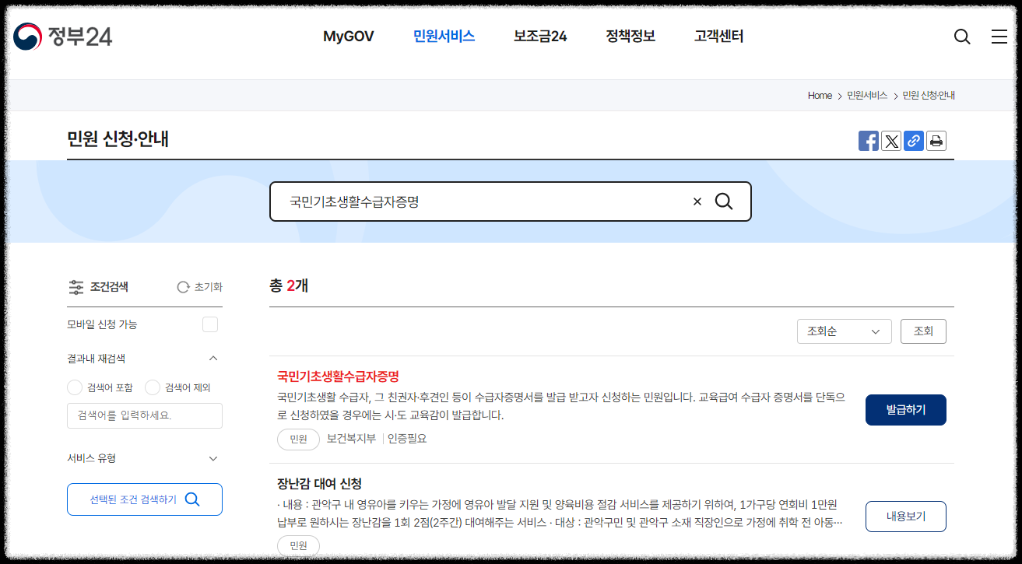Viewport: 1022px width, 564px height.
Task: Select the 검색어 포함 radio button
Action: [x=74, y=387]
